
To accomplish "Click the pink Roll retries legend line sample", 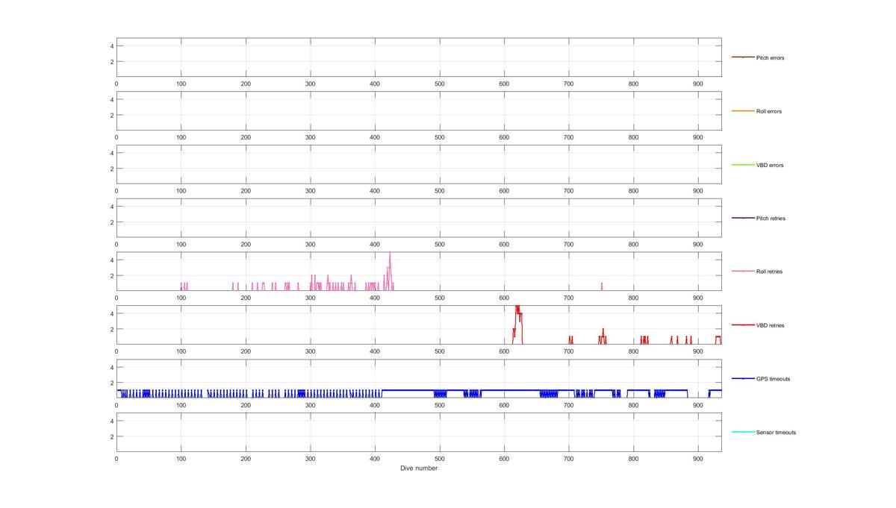I will [x=743, y=272].
